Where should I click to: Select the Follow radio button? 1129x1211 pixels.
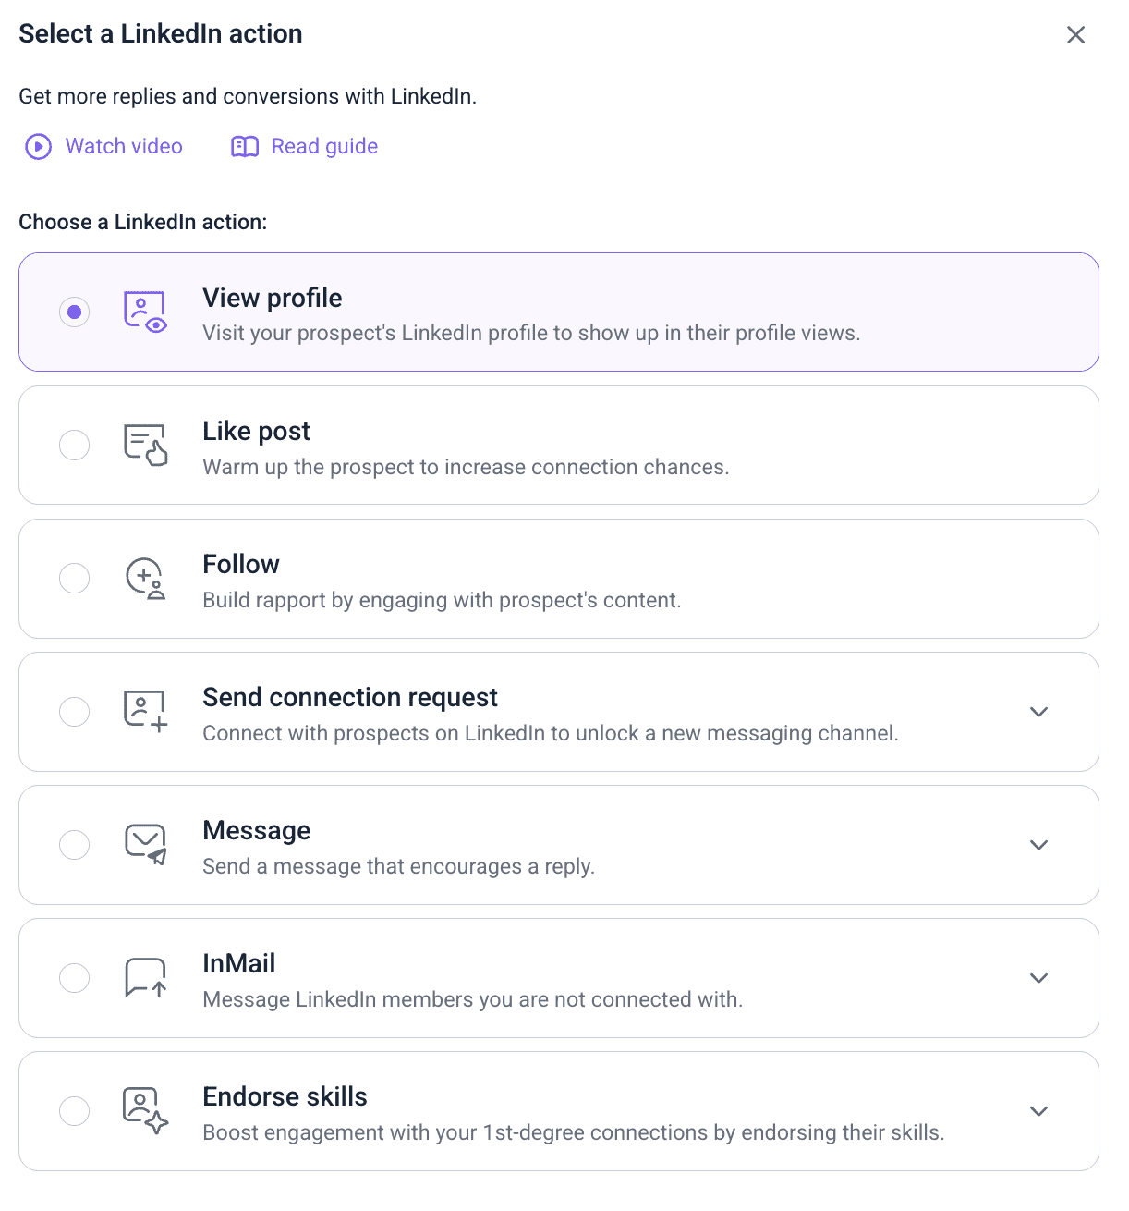point(75,578)
